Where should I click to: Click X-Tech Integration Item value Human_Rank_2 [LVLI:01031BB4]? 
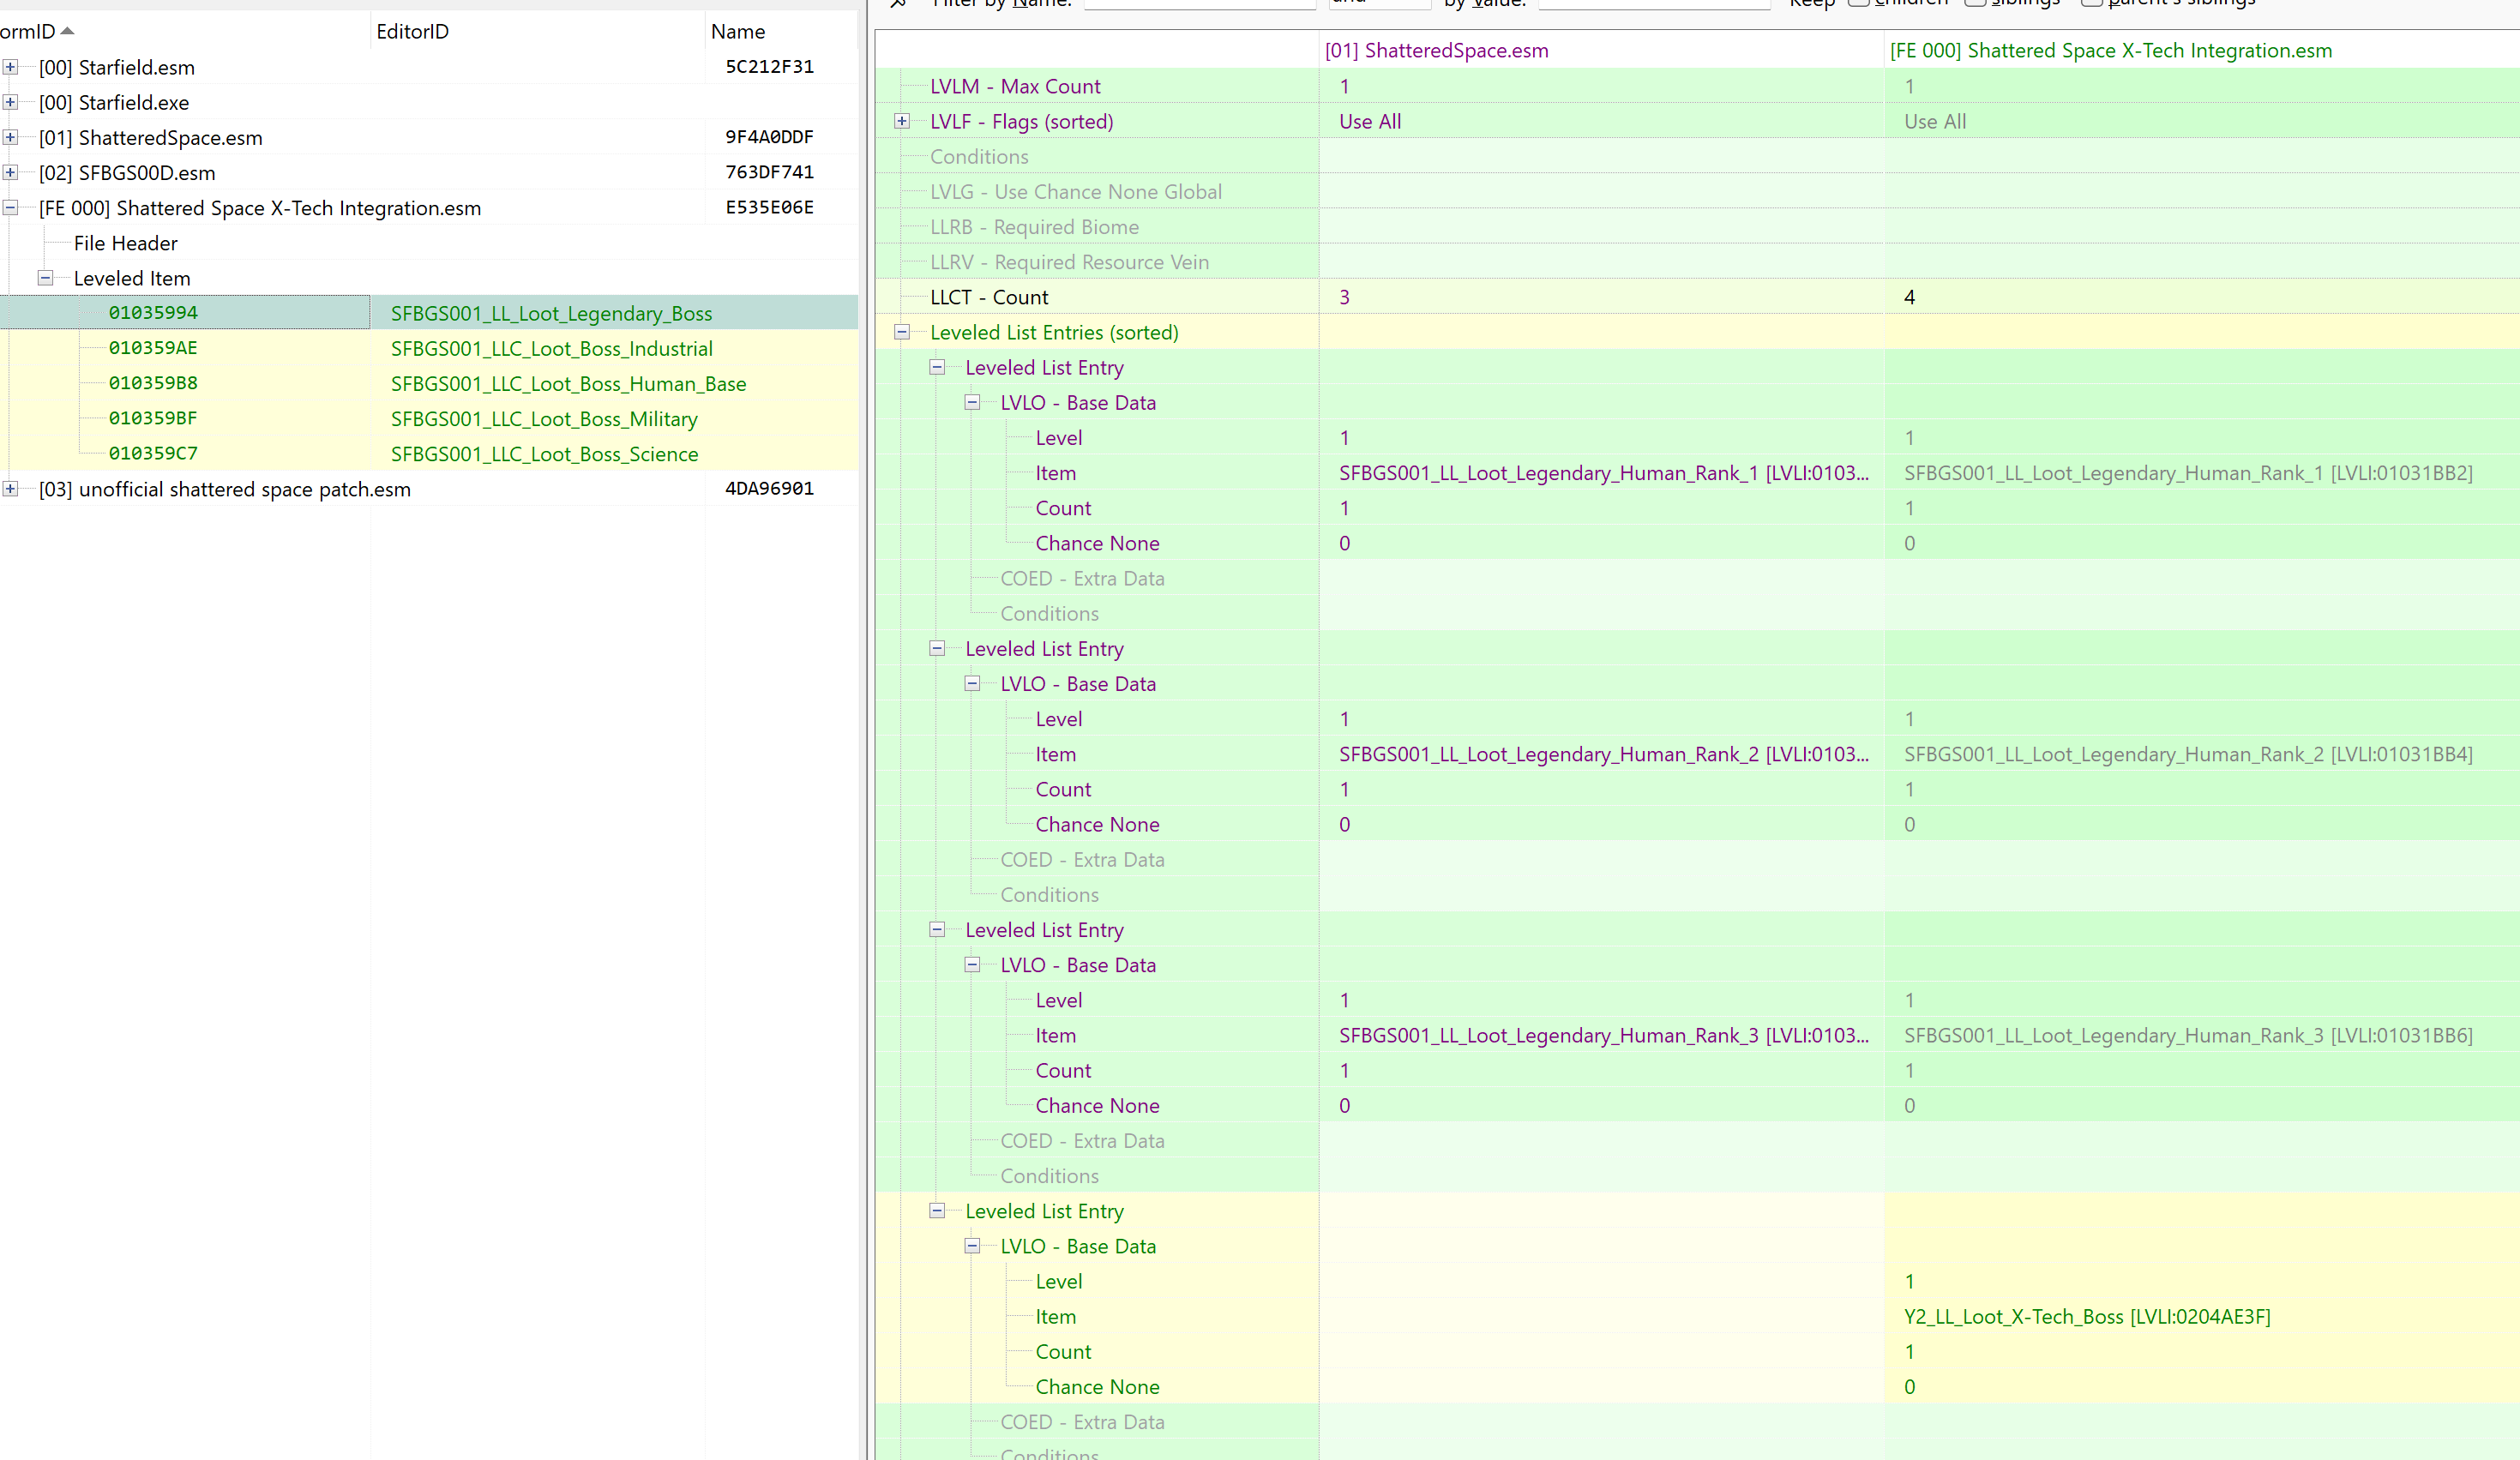pos(2188,754)
